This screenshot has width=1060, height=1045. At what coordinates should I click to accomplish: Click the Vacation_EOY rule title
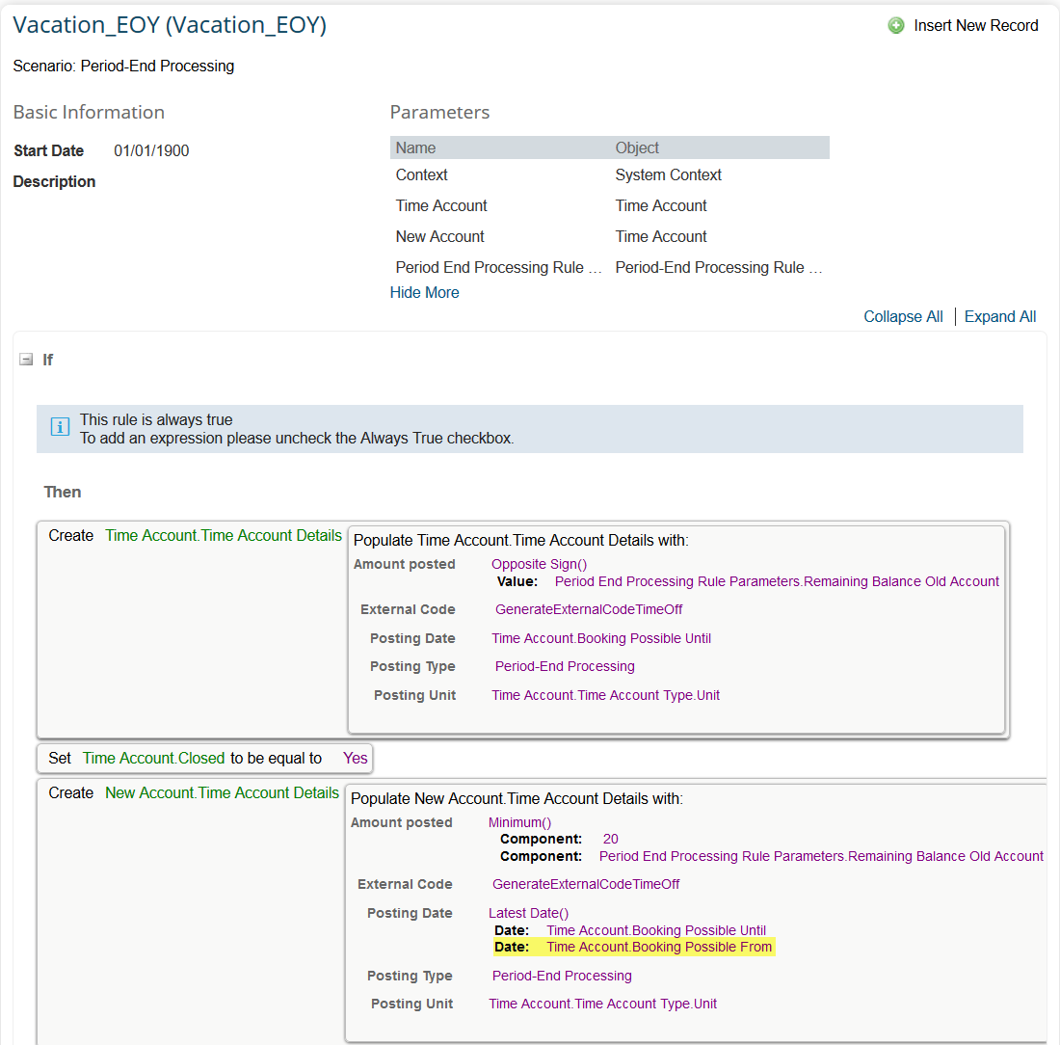(170, 25)
